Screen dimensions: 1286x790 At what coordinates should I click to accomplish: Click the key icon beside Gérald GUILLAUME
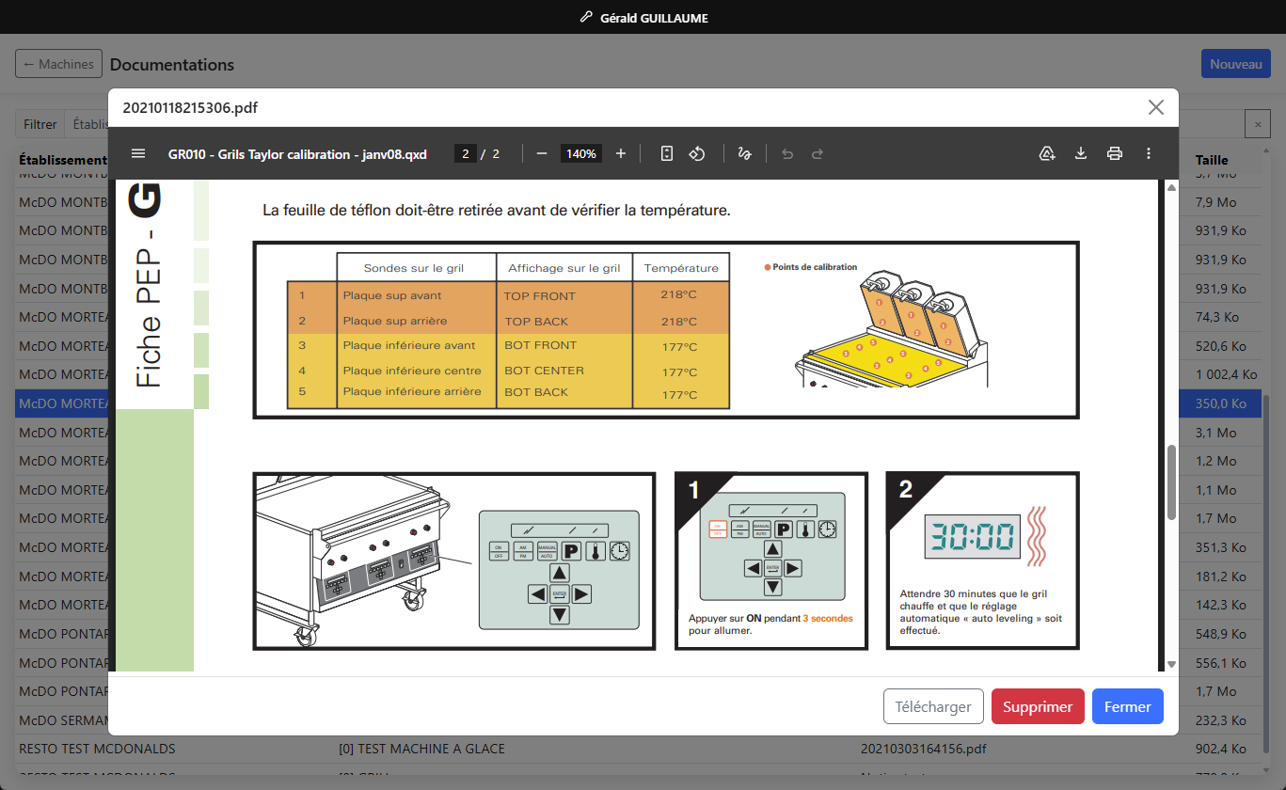587,17
